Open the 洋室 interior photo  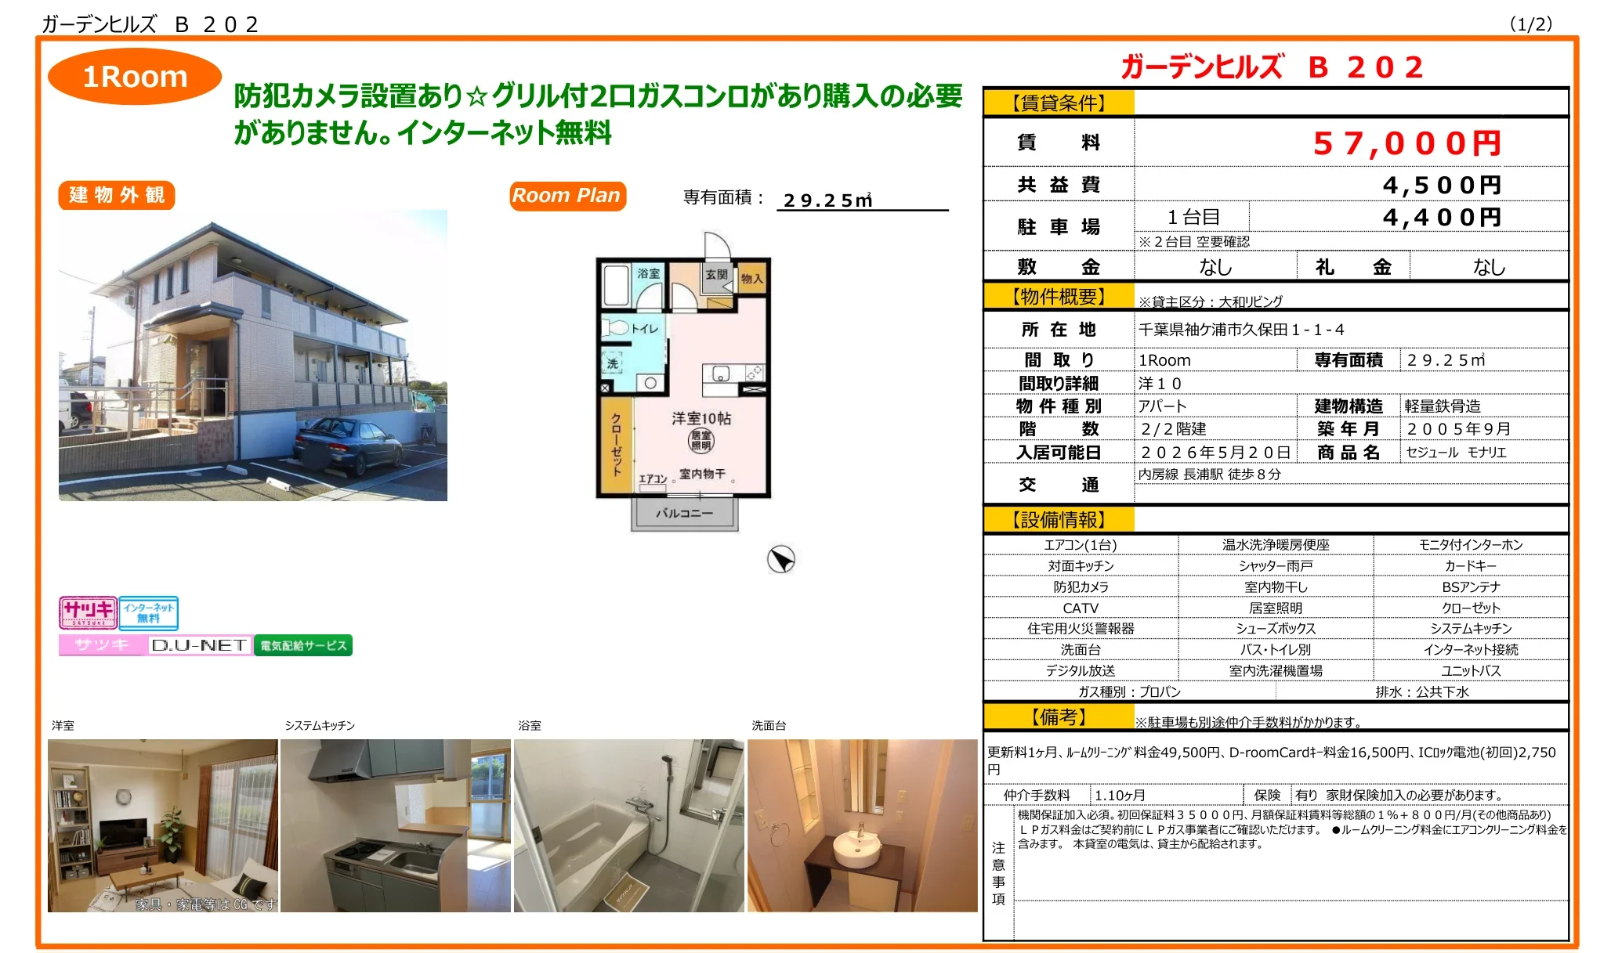tap(163, 825)
